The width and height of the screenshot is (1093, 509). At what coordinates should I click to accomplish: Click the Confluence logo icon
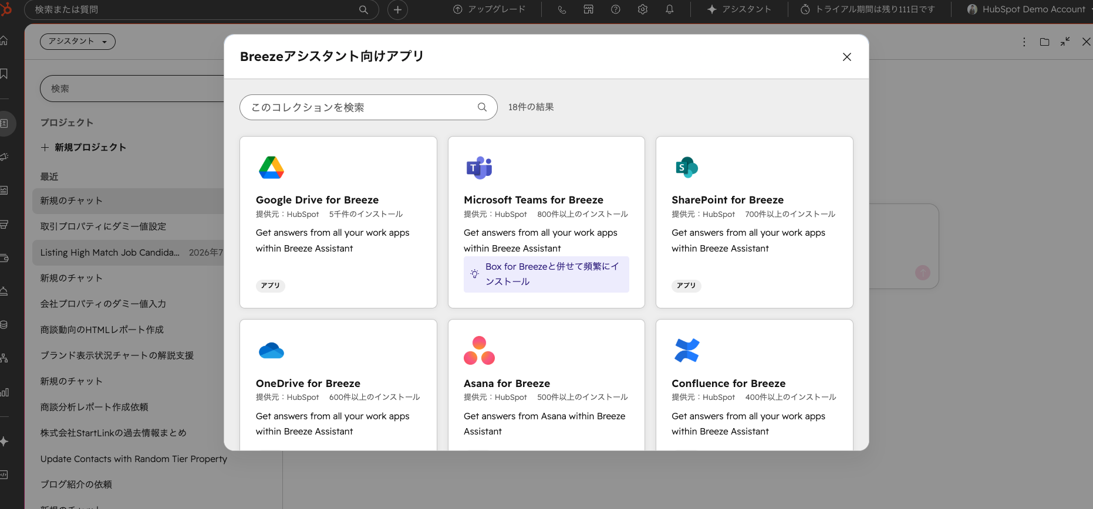tap(687, 350)
